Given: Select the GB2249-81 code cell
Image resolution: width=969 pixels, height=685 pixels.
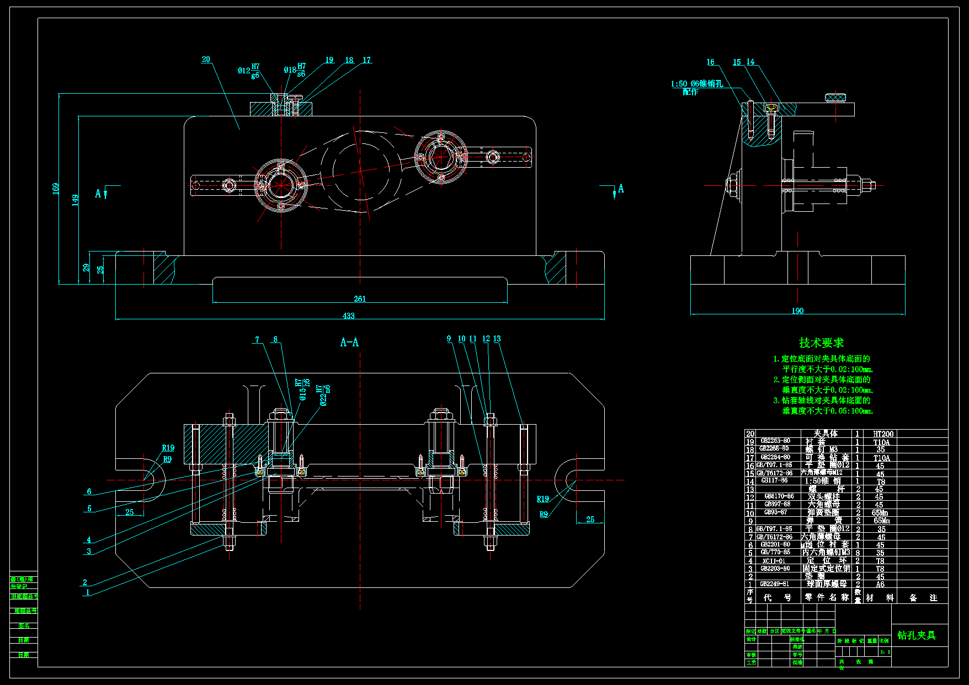Looking at the screenshot, I should coord(774,584).
